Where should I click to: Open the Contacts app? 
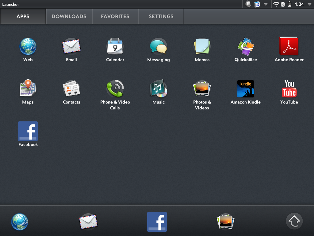(x=71, y=88)
